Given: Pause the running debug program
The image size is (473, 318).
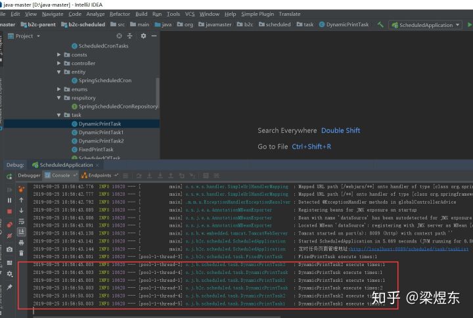Looking at the screenshot, I should point(9,200).
